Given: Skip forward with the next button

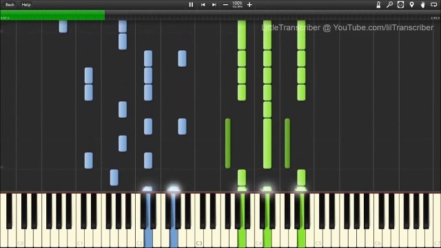Looking at the screenshot, I should click(x=214, y=5).
